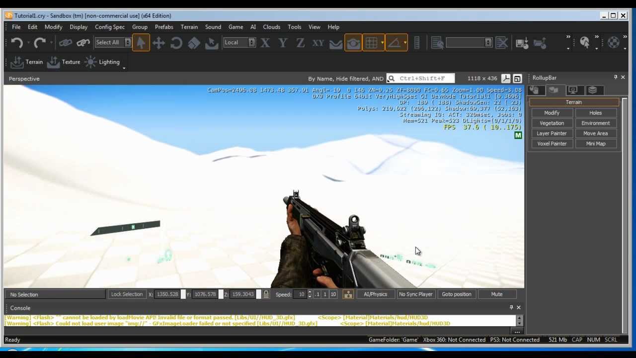This screenshot has height=358, width=636.
Task: Click the globe-with-cursor toolbar icon
Action: [585, 43]
